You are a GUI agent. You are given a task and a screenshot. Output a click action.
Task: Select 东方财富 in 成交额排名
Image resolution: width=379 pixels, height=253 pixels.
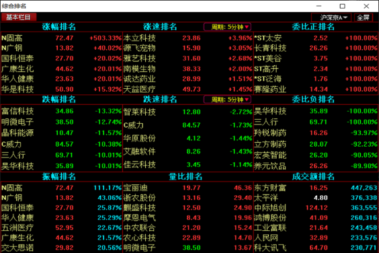(316, 188)
